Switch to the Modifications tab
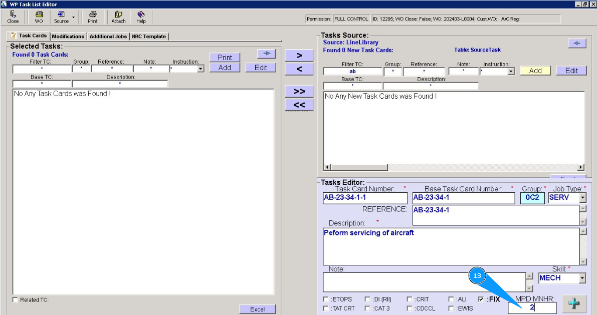 (x=68, y=37)
